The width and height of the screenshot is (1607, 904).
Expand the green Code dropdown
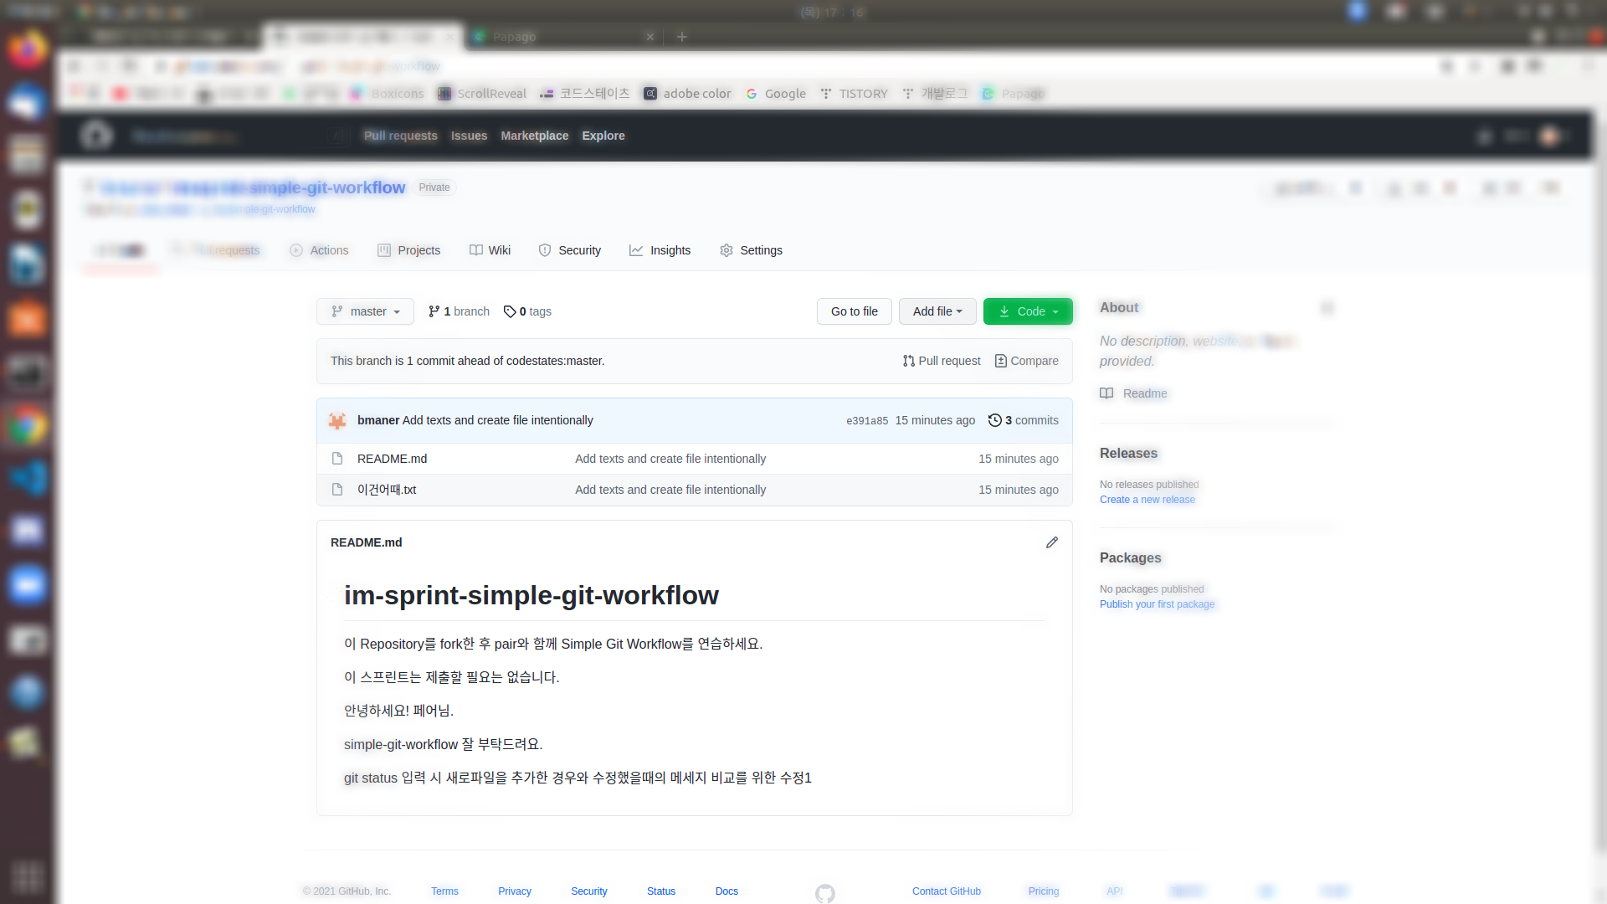(x=1028, y=311)
